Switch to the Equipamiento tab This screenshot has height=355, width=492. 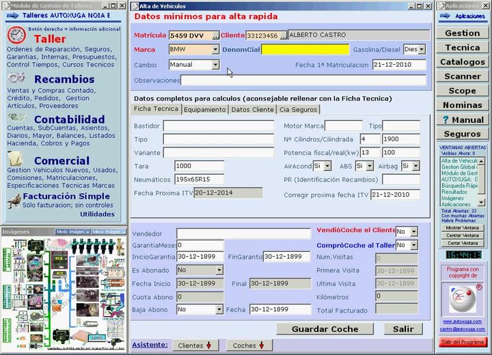pos(204,109)
